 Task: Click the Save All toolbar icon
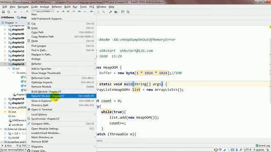(x=3, y=12)
